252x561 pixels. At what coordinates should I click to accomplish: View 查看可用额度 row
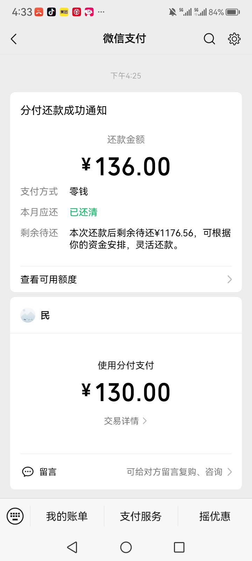(126, 279)
